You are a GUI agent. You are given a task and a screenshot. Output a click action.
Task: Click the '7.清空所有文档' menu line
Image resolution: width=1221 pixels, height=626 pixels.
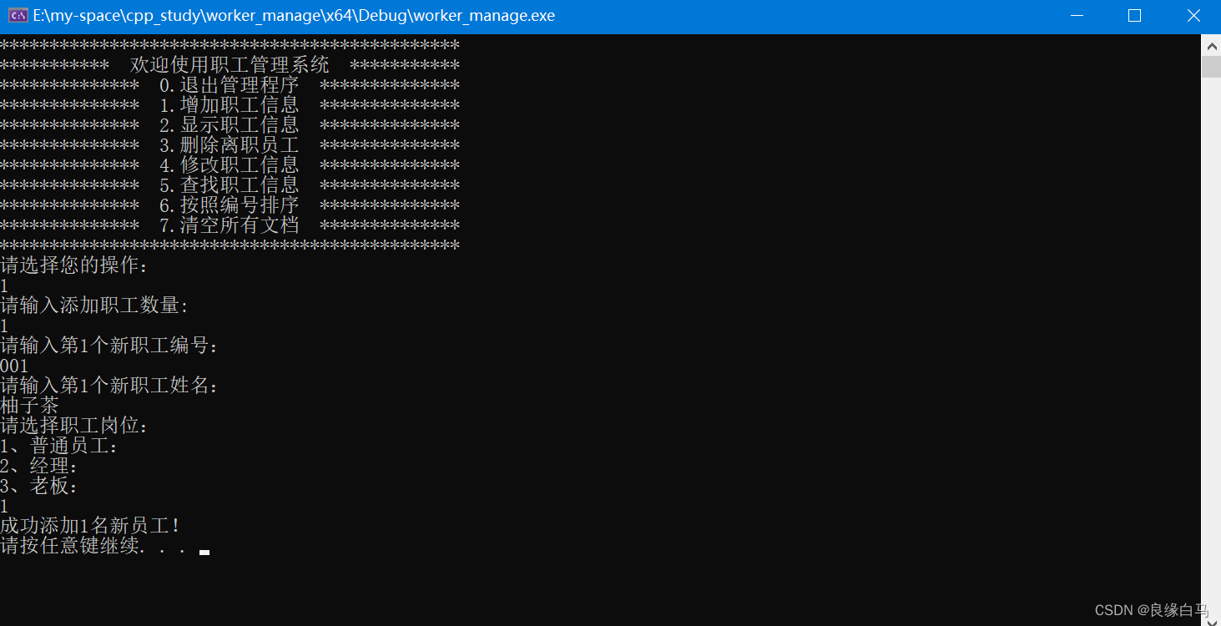coord(230,225)
